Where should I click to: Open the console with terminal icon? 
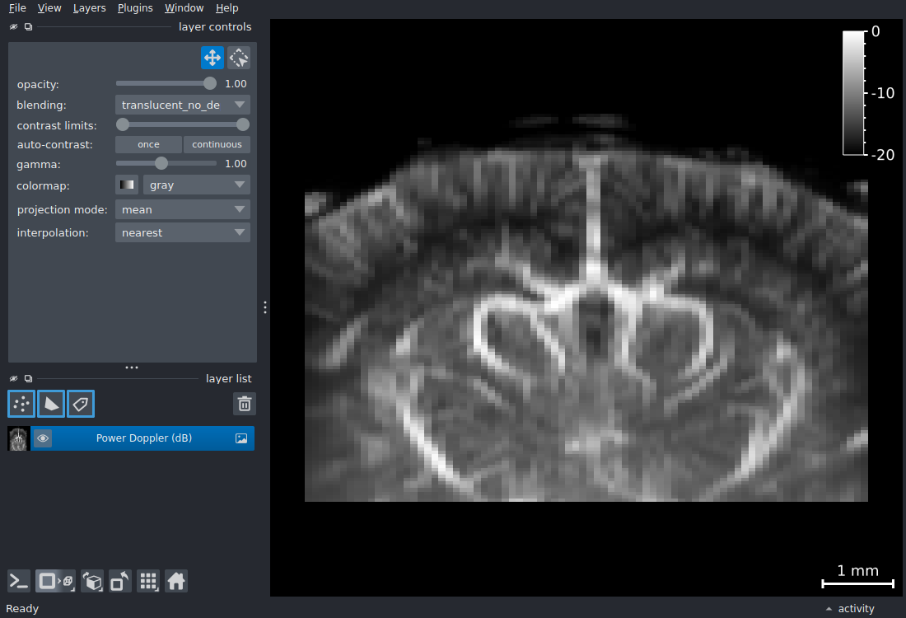coord(19,581)
